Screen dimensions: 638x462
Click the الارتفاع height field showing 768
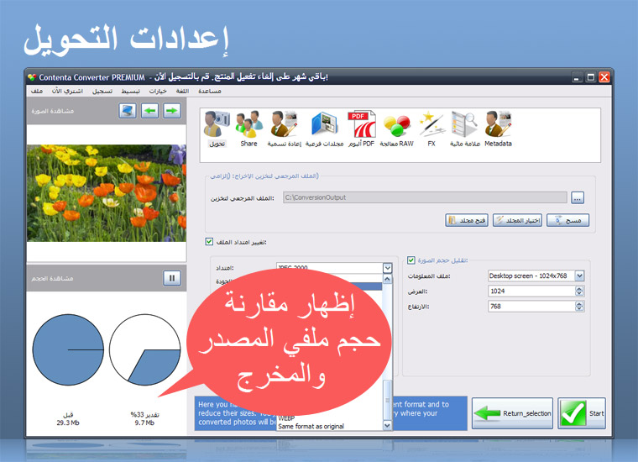[x=531, y=306]
